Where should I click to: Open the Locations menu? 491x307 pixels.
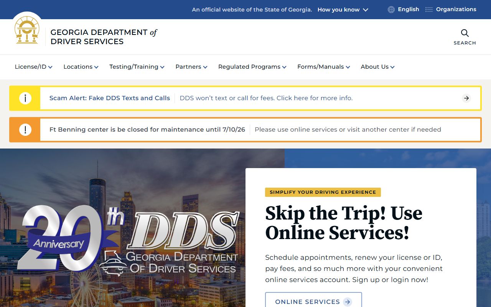coord(81,67)
